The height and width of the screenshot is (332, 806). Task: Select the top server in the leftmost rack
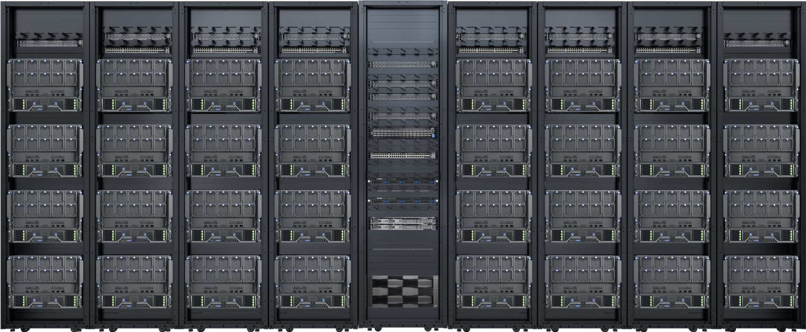45,85
